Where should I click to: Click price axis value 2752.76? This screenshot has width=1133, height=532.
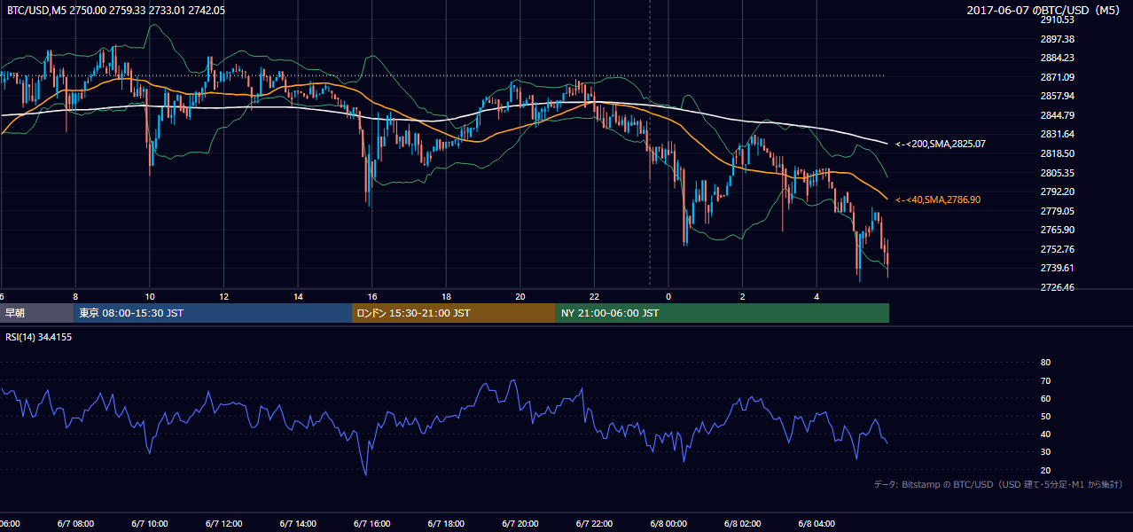point(1058,249)
